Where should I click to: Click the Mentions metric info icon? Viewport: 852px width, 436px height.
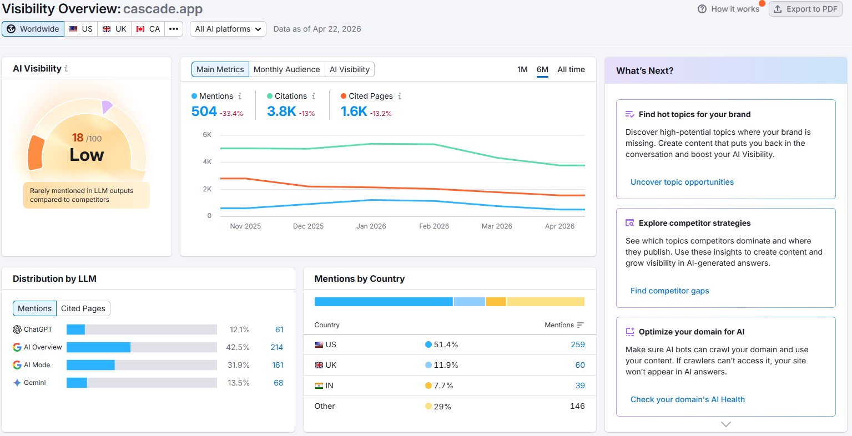point(240,96)
